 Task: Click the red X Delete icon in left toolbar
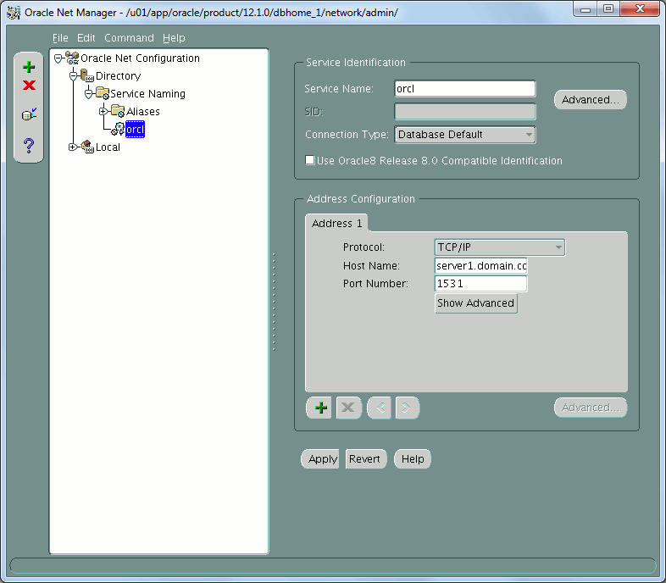point(29,86)
